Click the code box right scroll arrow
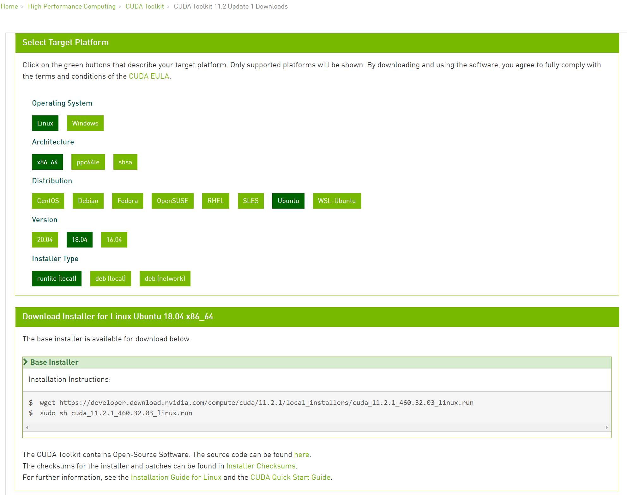Viewport: 627px width, 495px height. [x=606, y=427]
